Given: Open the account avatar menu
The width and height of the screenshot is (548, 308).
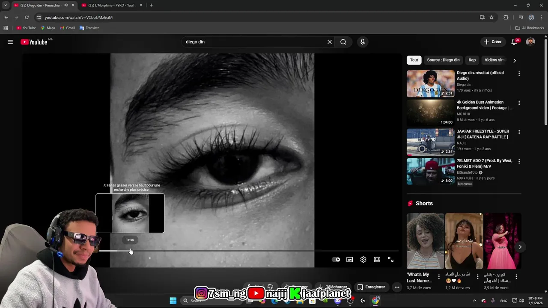Looking at the screenshot, I should point(530,42).
